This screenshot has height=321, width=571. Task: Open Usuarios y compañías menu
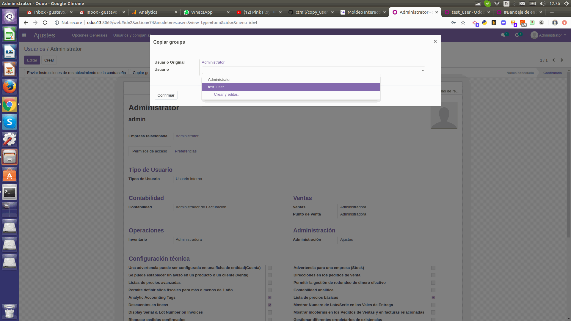coord(132,35)
